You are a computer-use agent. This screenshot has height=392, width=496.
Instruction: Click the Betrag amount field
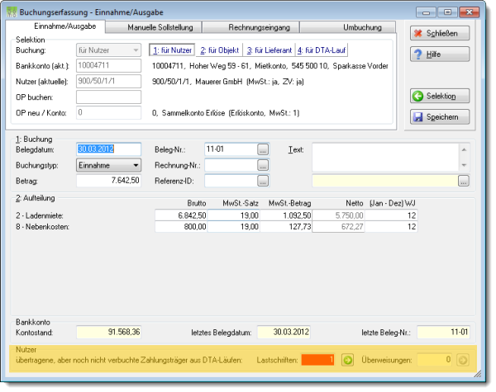point(108,181)
